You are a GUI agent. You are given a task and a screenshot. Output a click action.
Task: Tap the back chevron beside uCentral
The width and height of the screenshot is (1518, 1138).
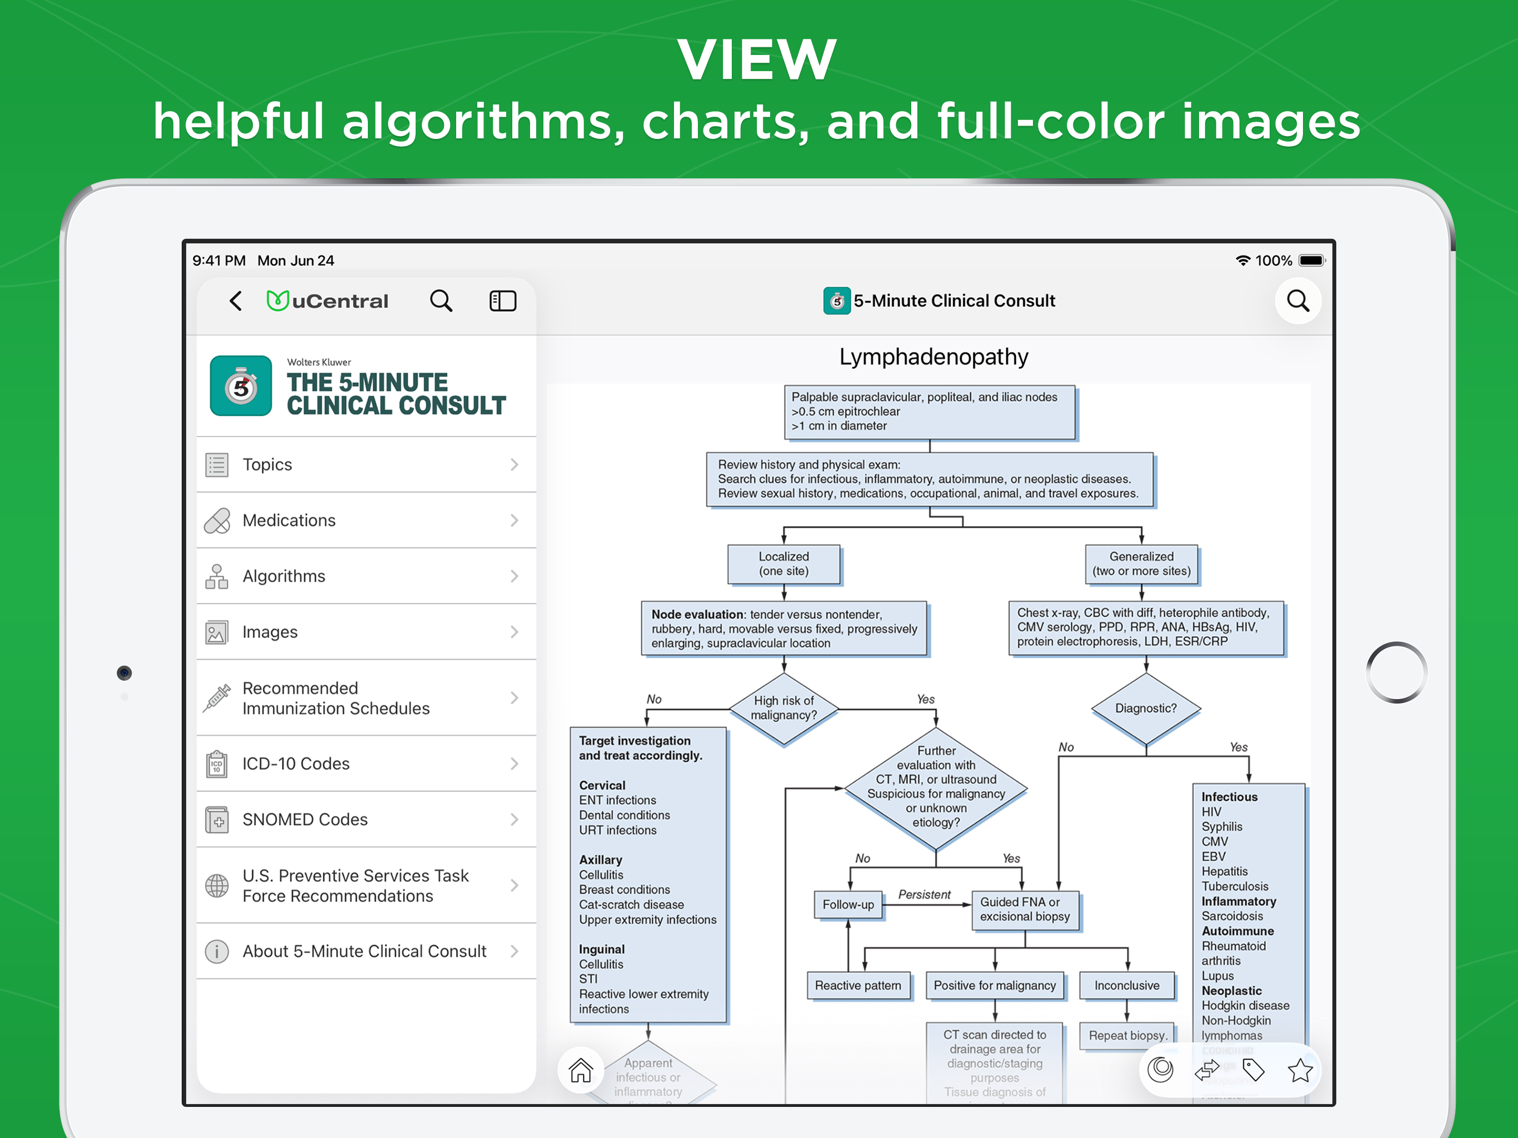[x=236, y=301]
